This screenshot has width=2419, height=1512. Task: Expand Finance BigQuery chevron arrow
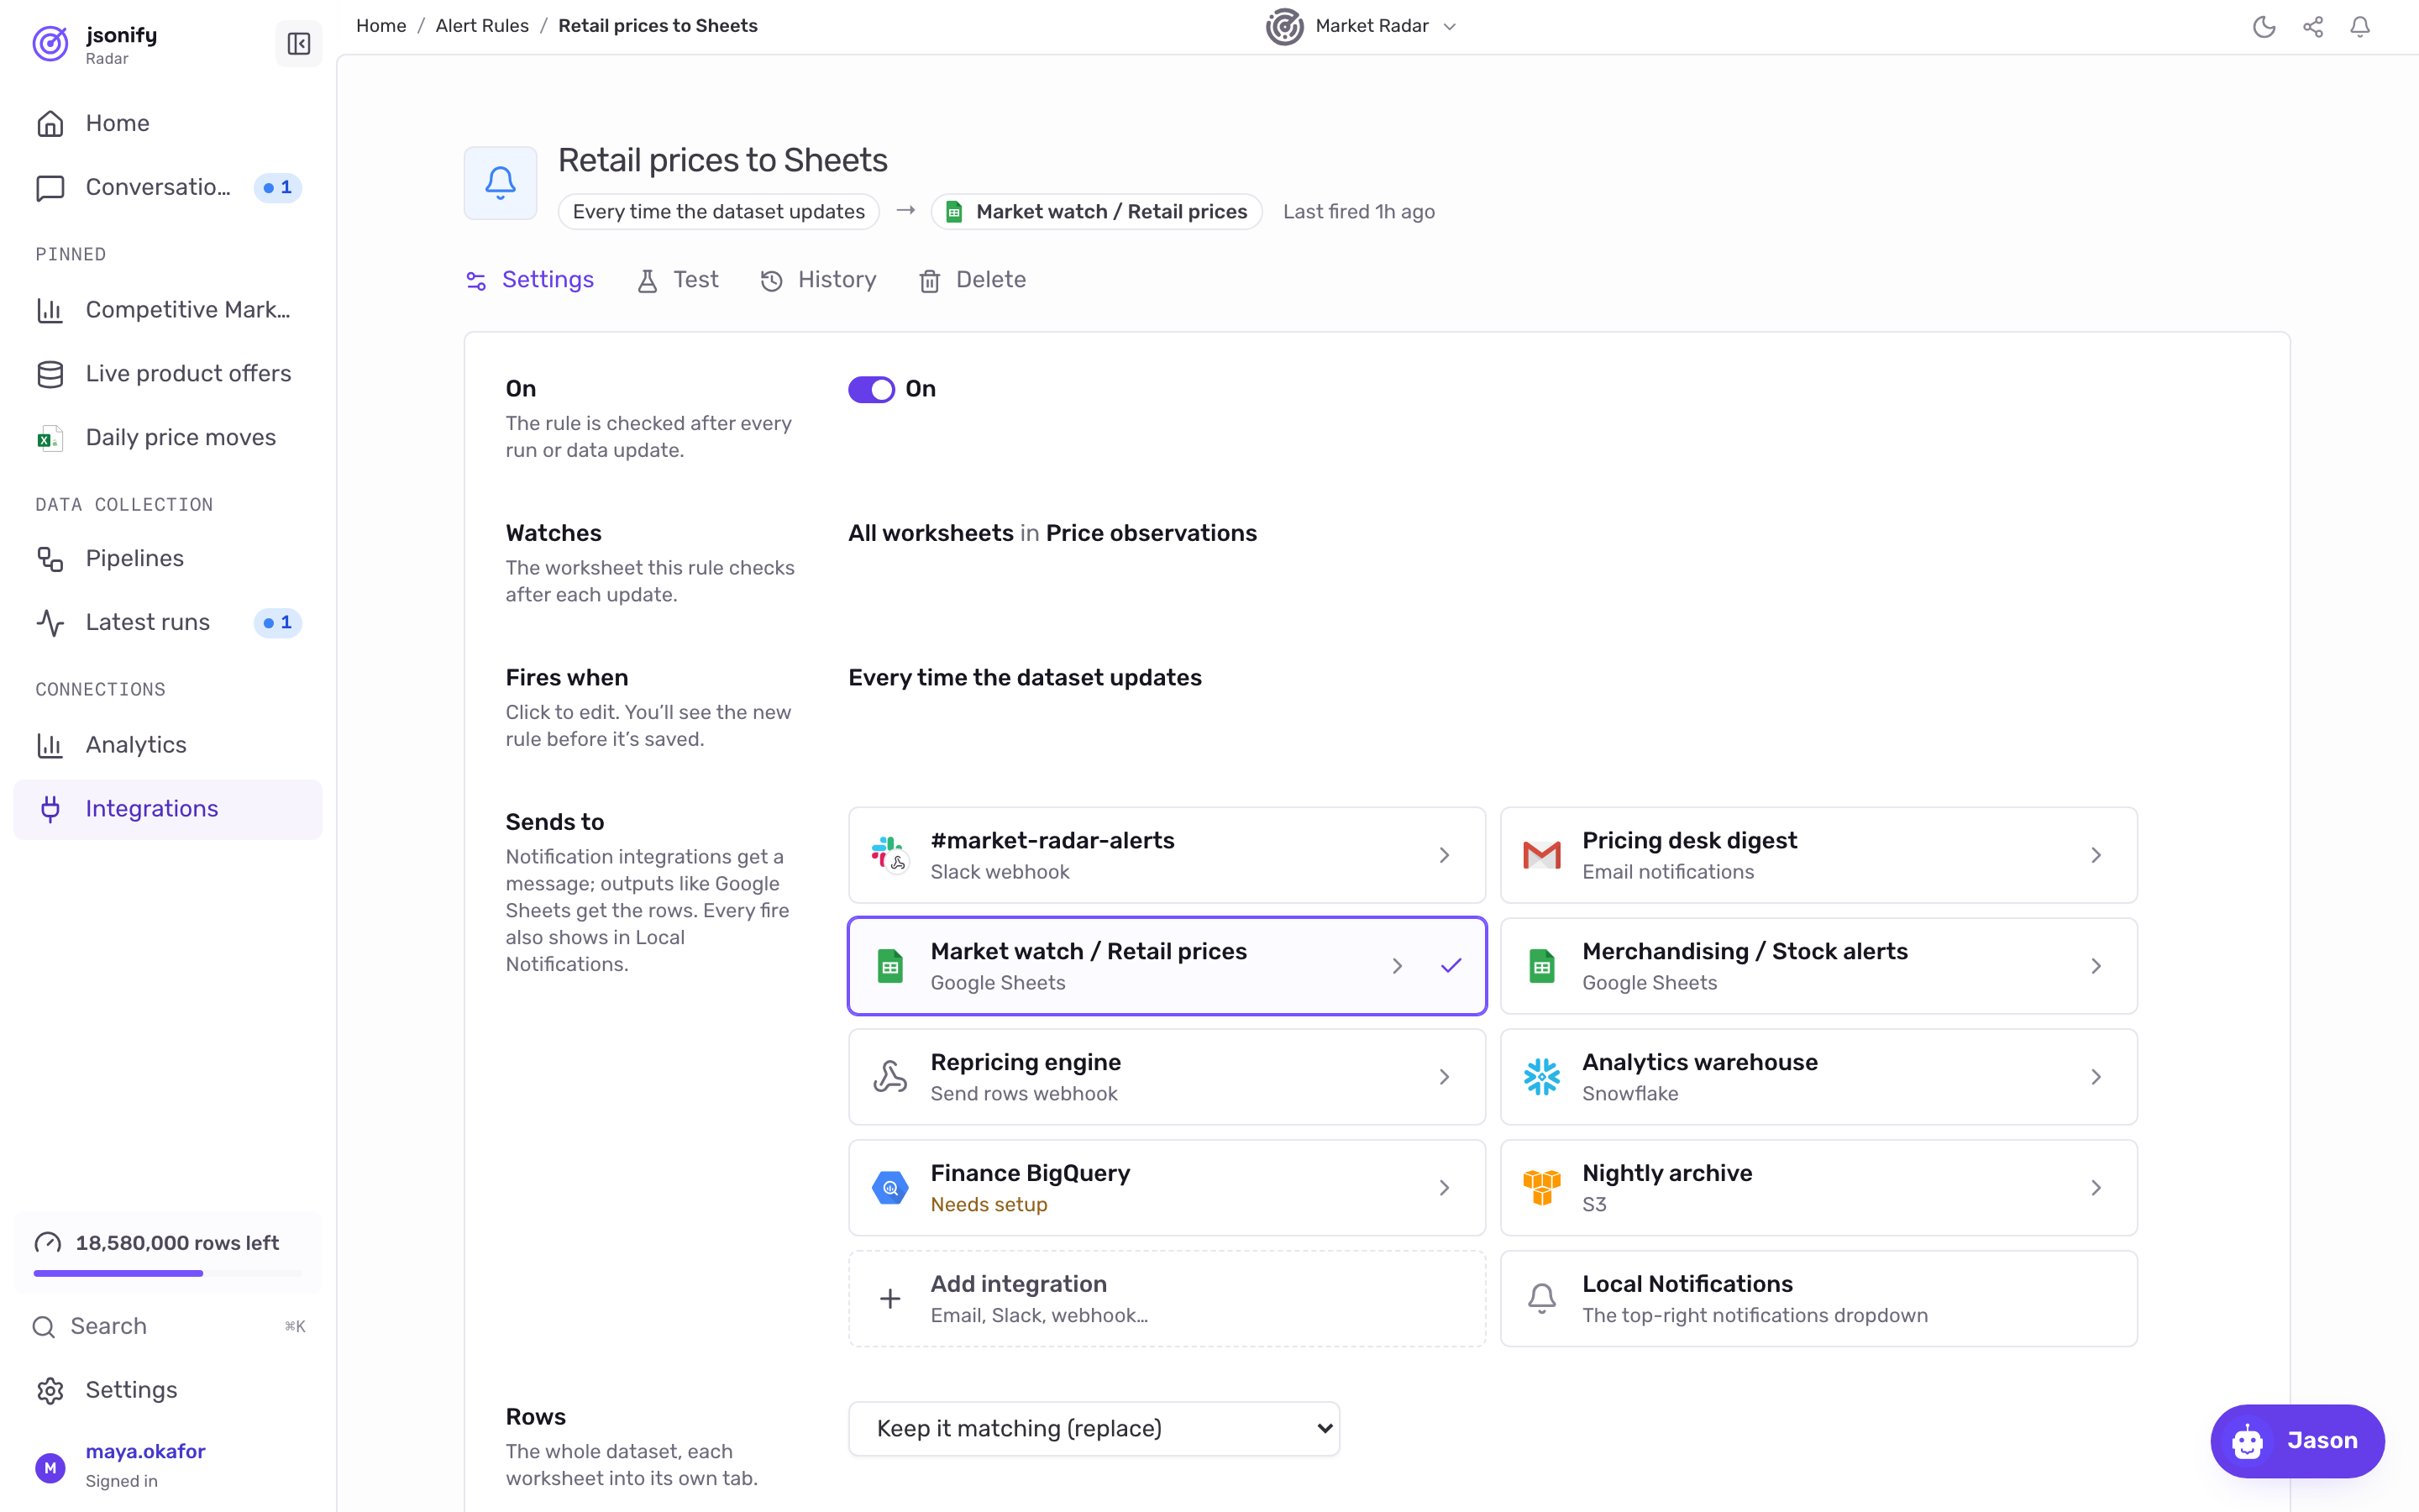point(1445,1188)
